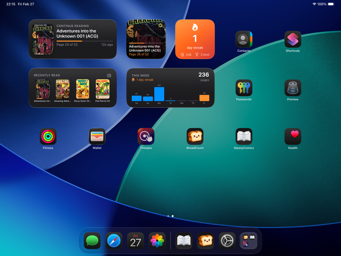Open the BreadCount toast icon in dock

pyautogui.click(x=205, y=241)
